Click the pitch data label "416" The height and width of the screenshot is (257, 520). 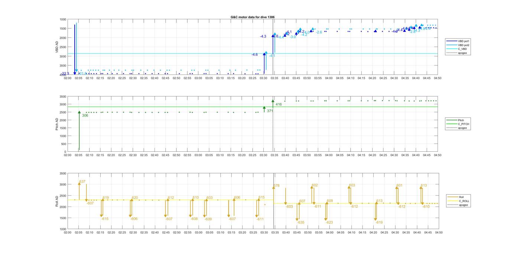279,104
